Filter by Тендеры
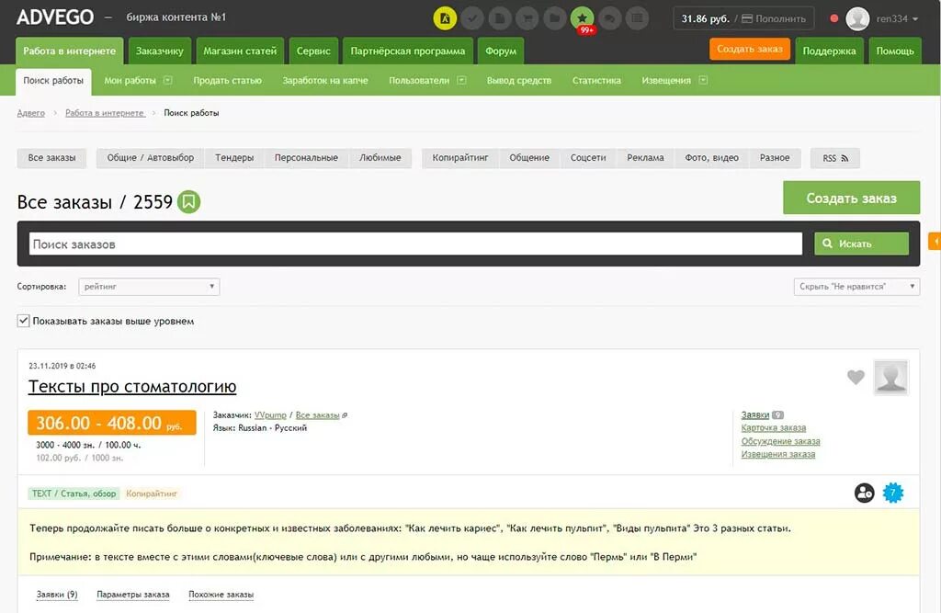Screen dimensions: 941x613 point(234,158)
